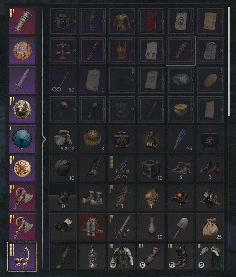Select the golden scales item

[x=63, y=51]
